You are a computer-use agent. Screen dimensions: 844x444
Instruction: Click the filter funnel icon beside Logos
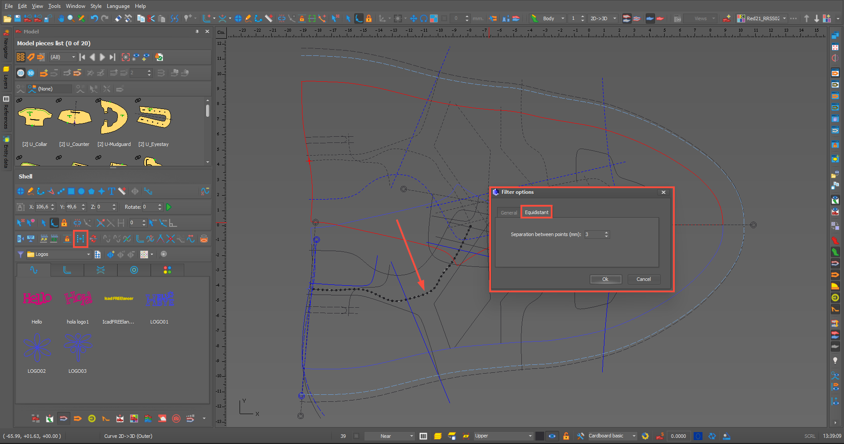(x=21, y=254)
